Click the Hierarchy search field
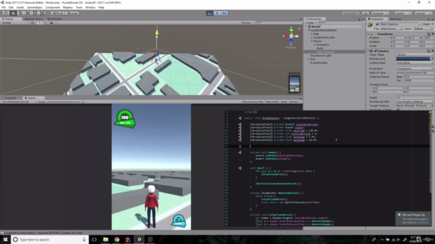Image resolution: width=435 pixels, height=244 pixels. click(340, 22)
